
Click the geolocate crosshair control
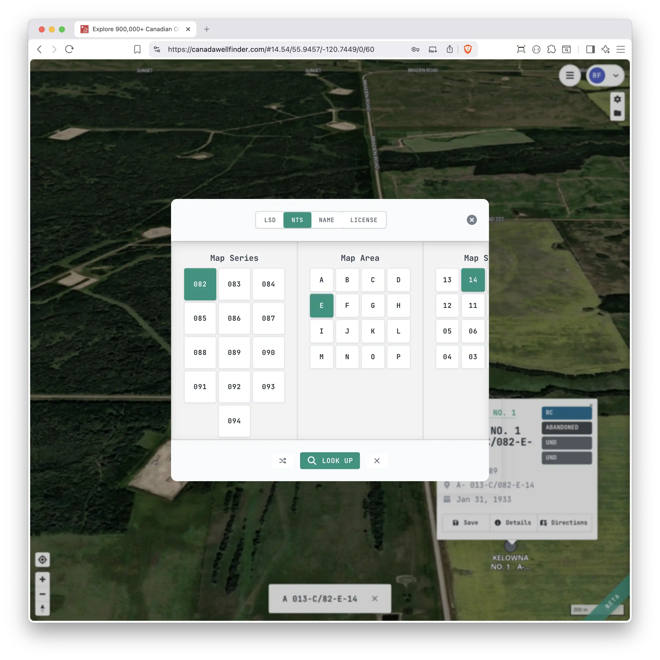42,560
